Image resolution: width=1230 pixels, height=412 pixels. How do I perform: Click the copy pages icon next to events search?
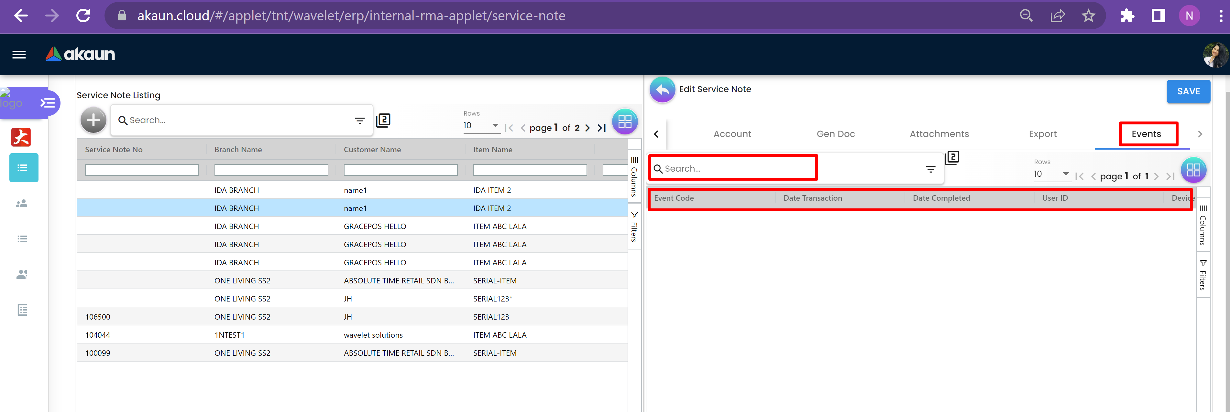[x=952, y=158]
